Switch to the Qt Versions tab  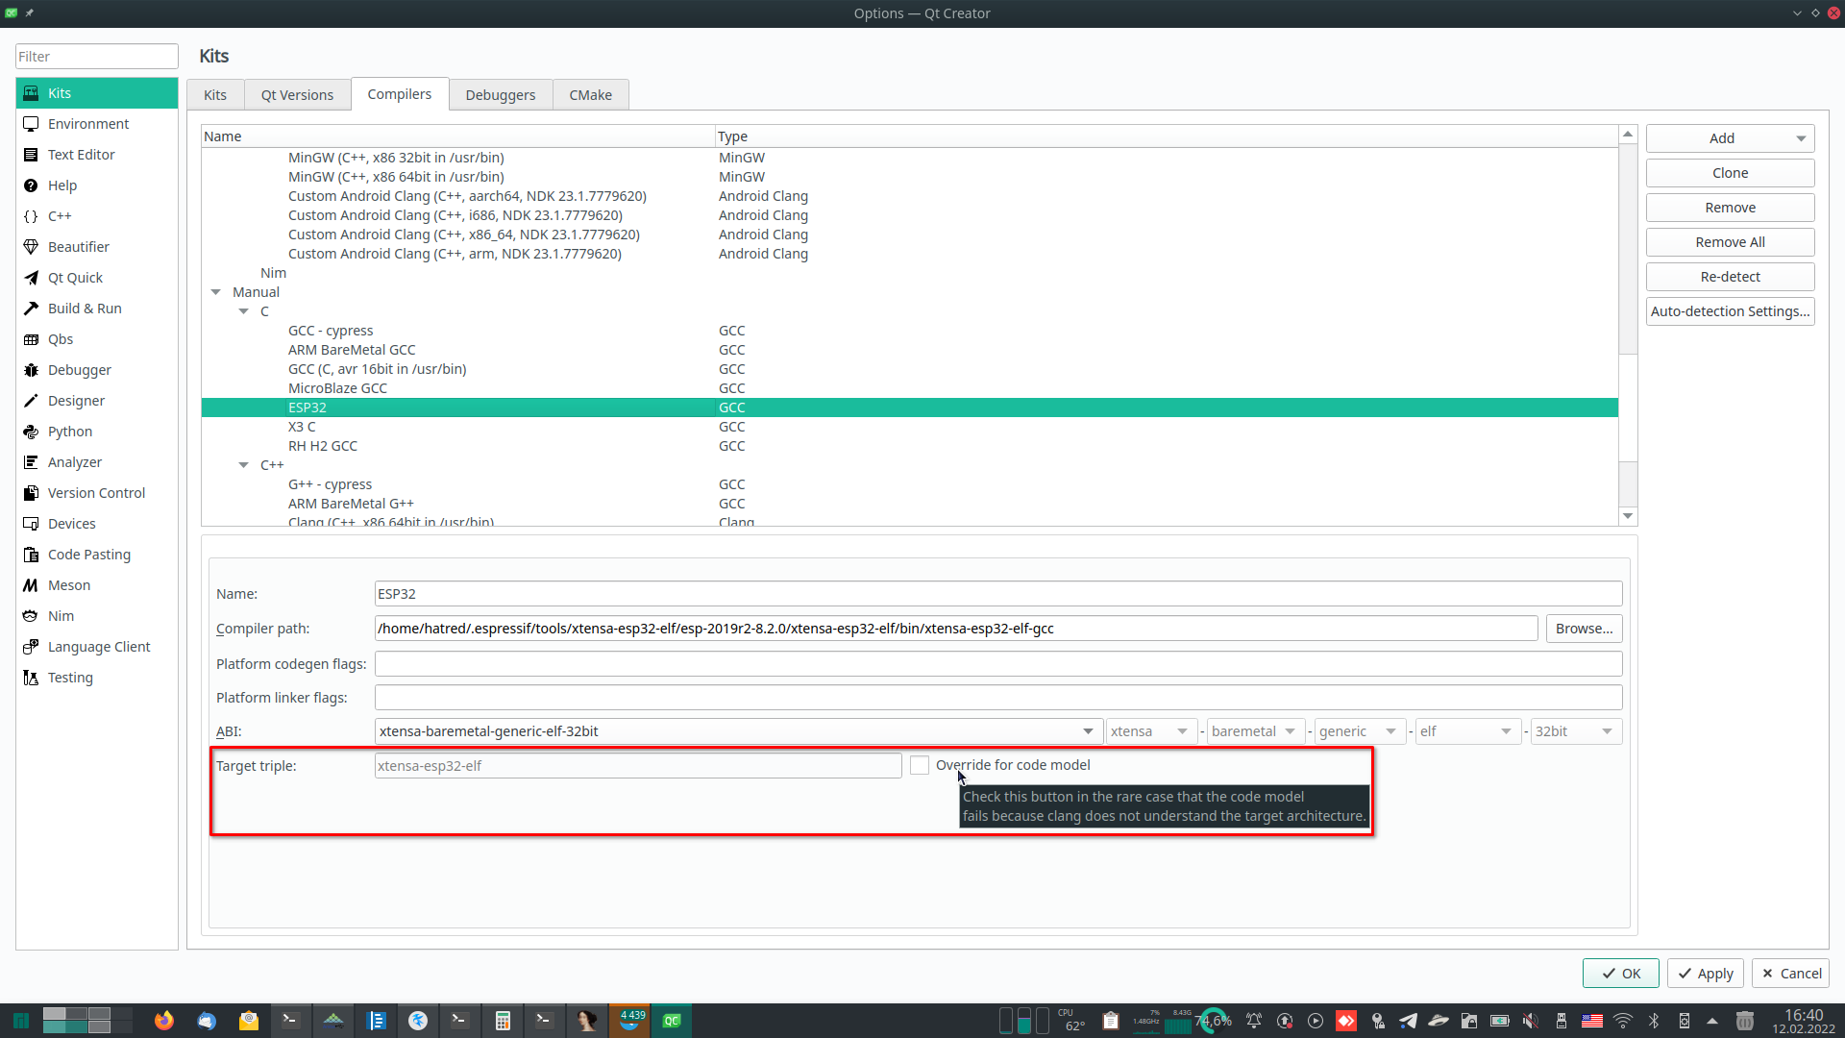297,95
